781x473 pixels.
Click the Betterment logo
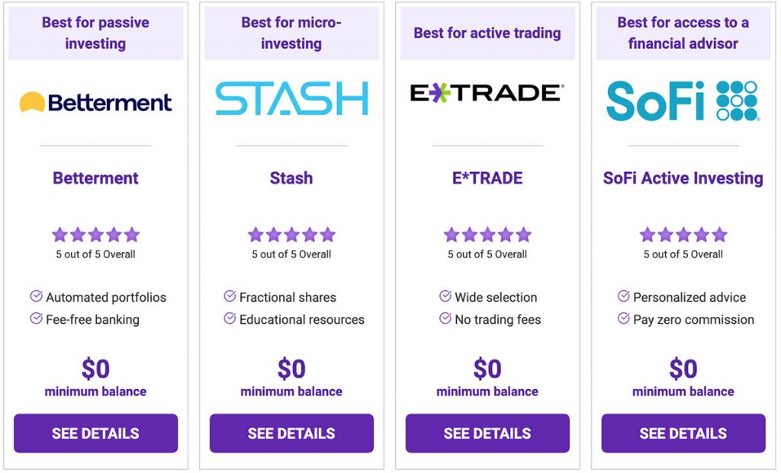95,100
